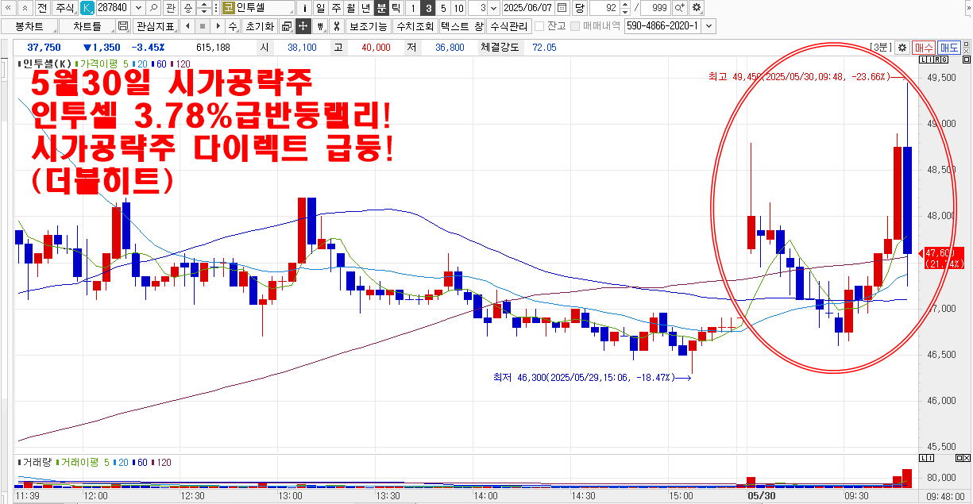Open the gear settings next to 매수
The image size is (973, 504).
[x=902, y=48]
